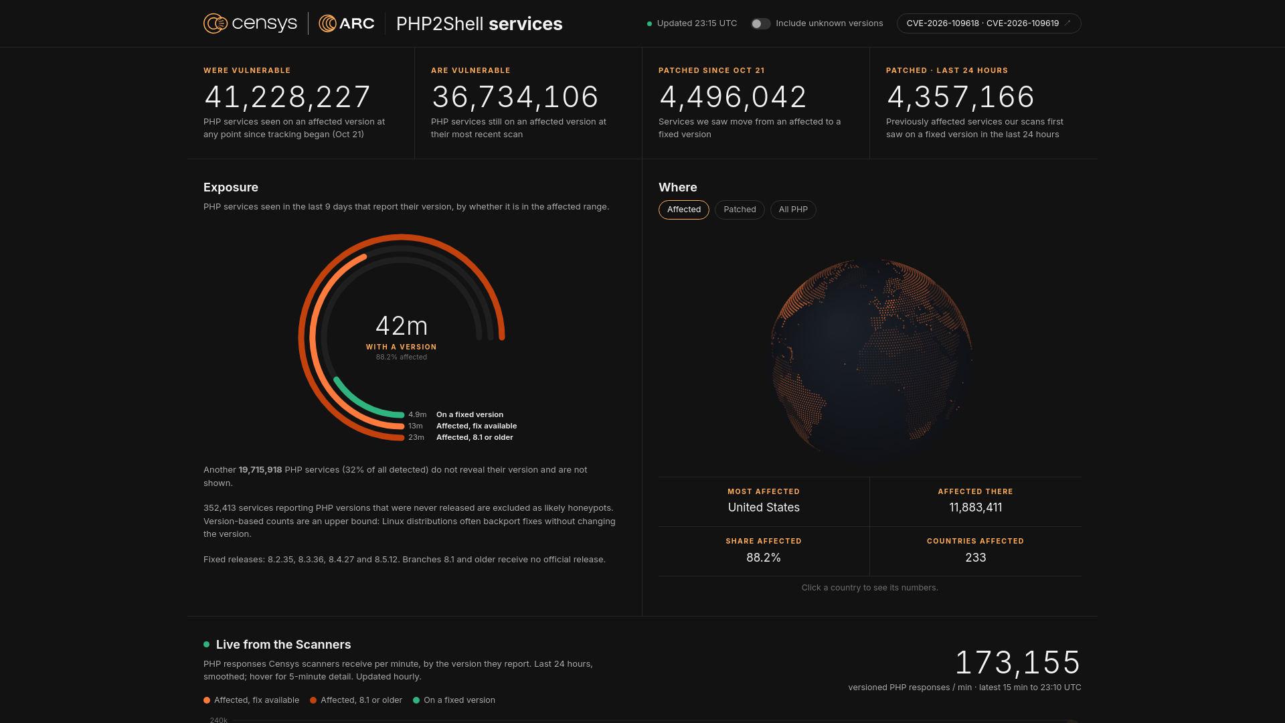Click 'Affected, fix available' donut label
This screenshot has height=723, width=1285.
click(x=477, y=426)
